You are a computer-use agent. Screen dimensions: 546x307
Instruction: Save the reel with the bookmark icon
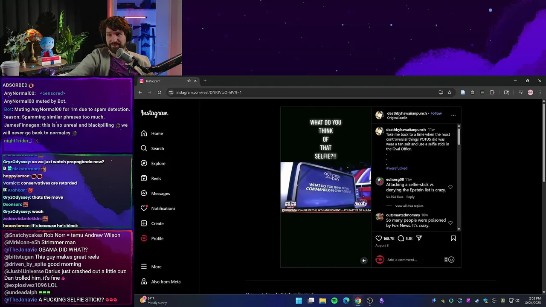coord(453,238)
